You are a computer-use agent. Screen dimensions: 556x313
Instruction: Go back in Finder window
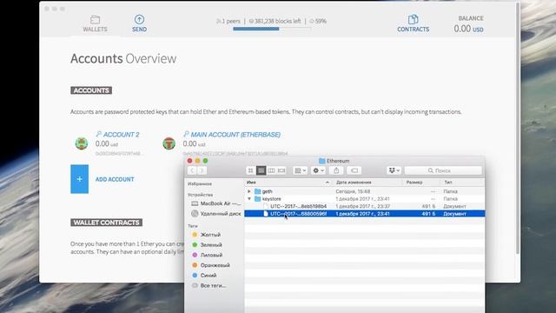pyautogui.click(x=192, y=170)
